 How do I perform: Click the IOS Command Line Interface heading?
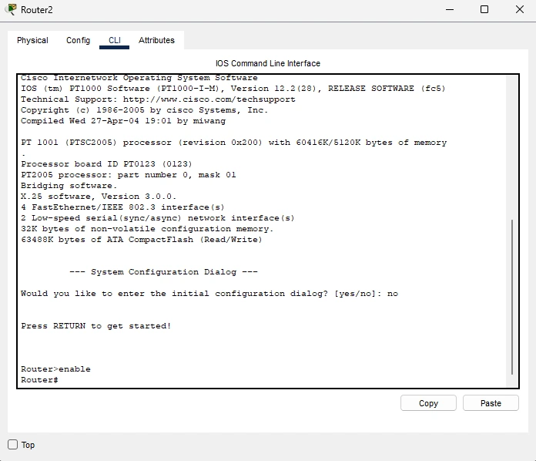coord(268,63)
